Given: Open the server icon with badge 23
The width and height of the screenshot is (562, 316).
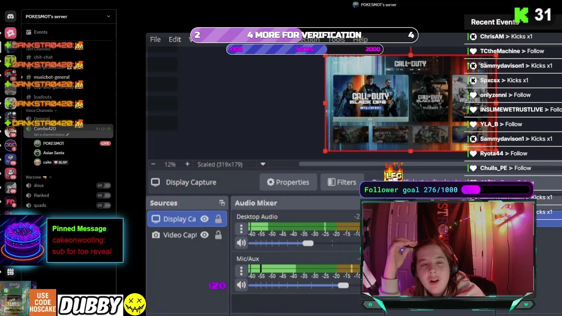Looking at the screenshot, I should [x=11, y=174].
